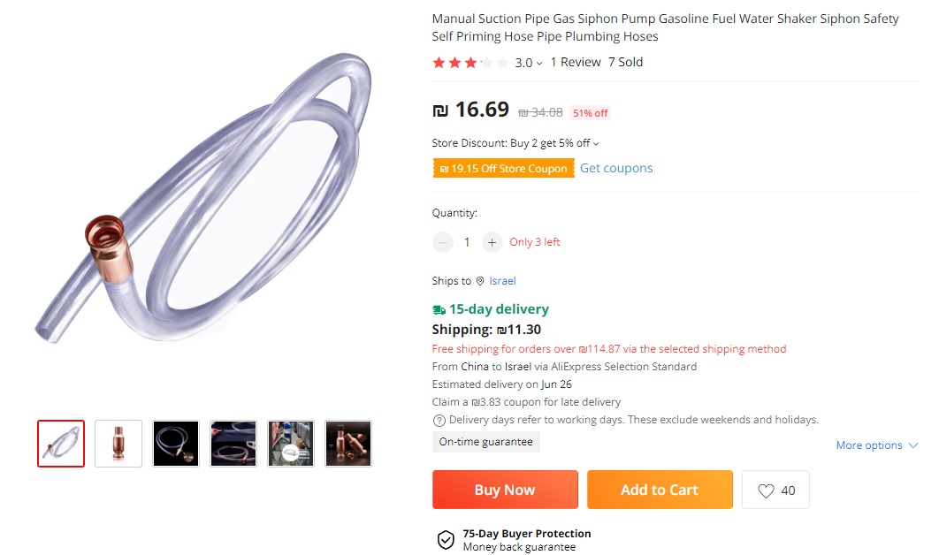Open the Get coupons link

tap(616, 168)
